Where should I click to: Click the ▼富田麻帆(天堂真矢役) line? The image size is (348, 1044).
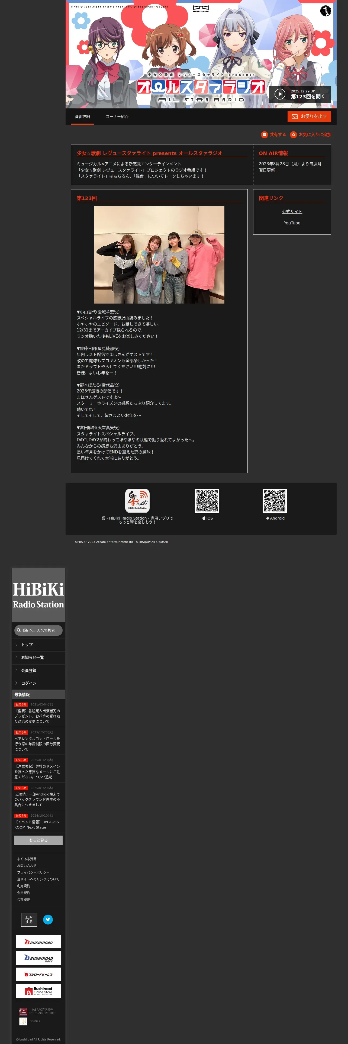[98, 428]
